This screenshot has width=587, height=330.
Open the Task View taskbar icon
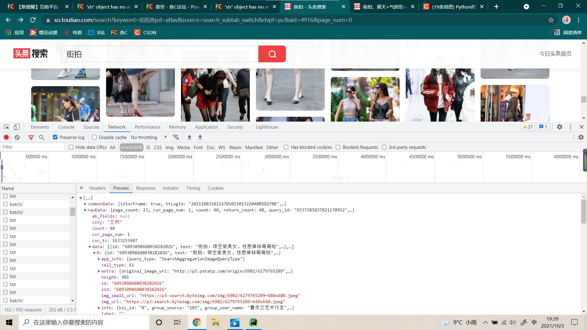click(177, 322)
